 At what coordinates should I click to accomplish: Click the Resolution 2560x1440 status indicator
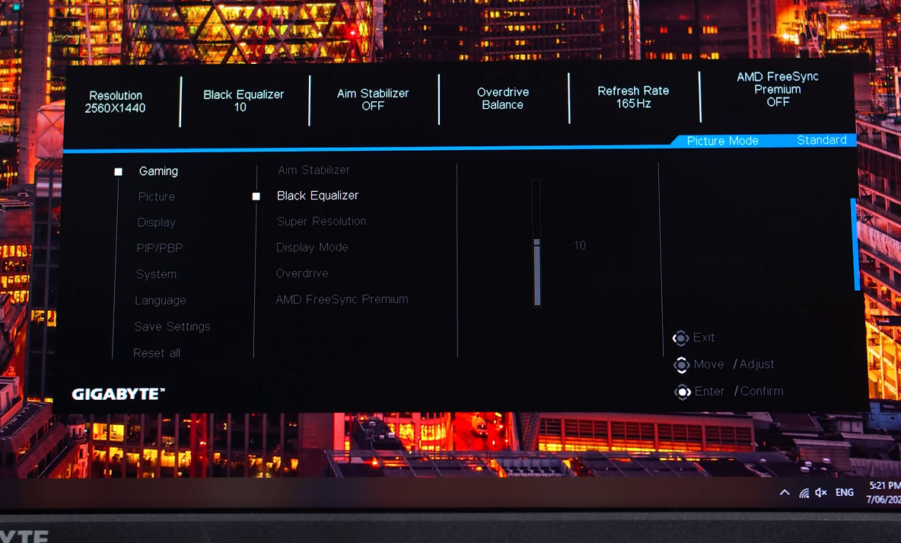(x=116, y=100)
